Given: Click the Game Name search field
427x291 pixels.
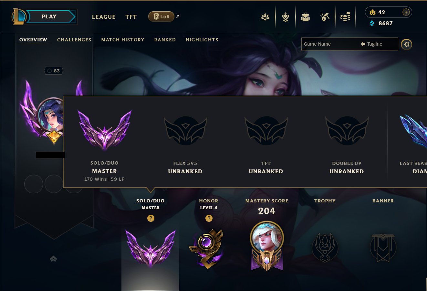Looking at the screenshot, I should point(330,44).
